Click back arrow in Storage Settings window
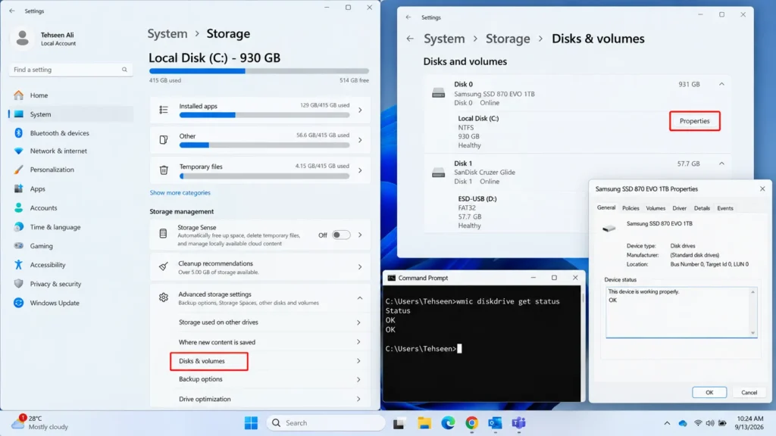 click(x=12, y=11)
